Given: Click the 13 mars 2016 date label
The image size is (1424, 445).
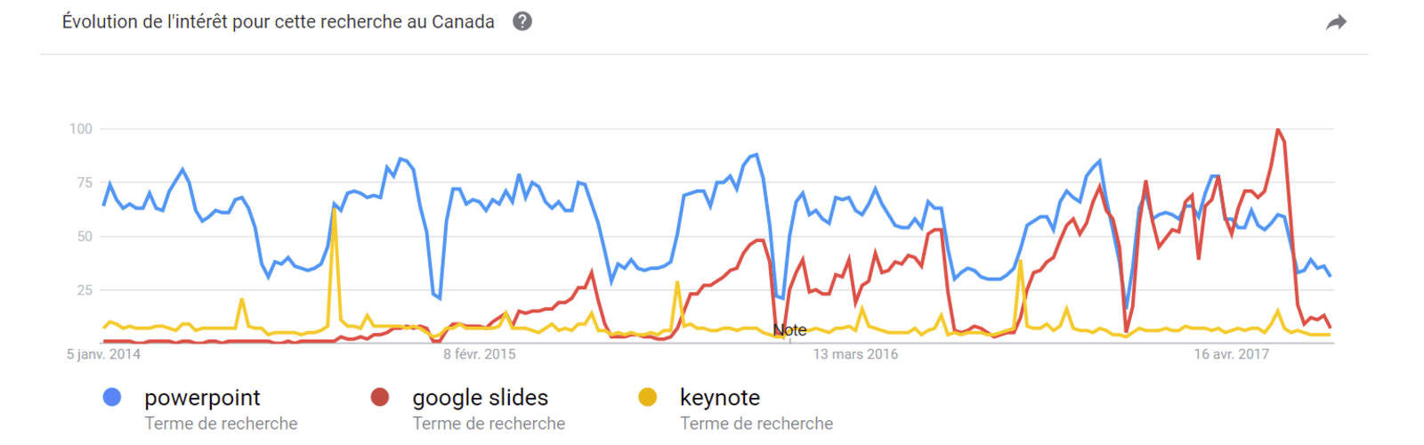Looking at the screenshot, I should (855, 354).
